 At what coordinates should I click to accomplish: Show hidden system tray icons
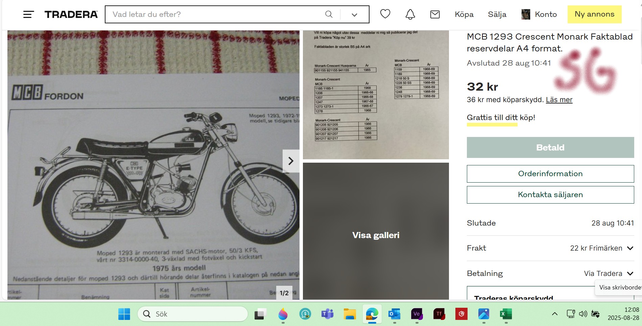coord(554,314)
